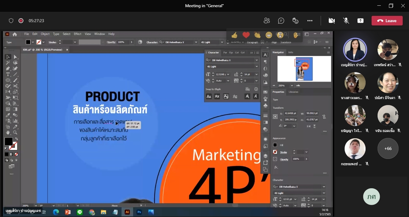The width and height of the screenshot is (409, 217).
Task: Open the Object menu
Action: pyautogui.click(x=45, y=34)
